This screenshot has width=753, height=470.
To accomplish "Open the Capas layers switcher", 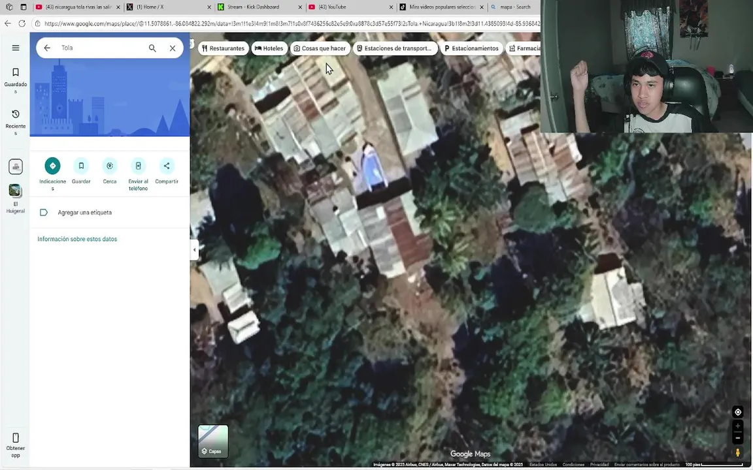I will 213,441.
